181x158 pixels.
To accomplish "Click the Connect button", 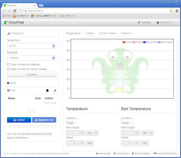I will point(32,74).
